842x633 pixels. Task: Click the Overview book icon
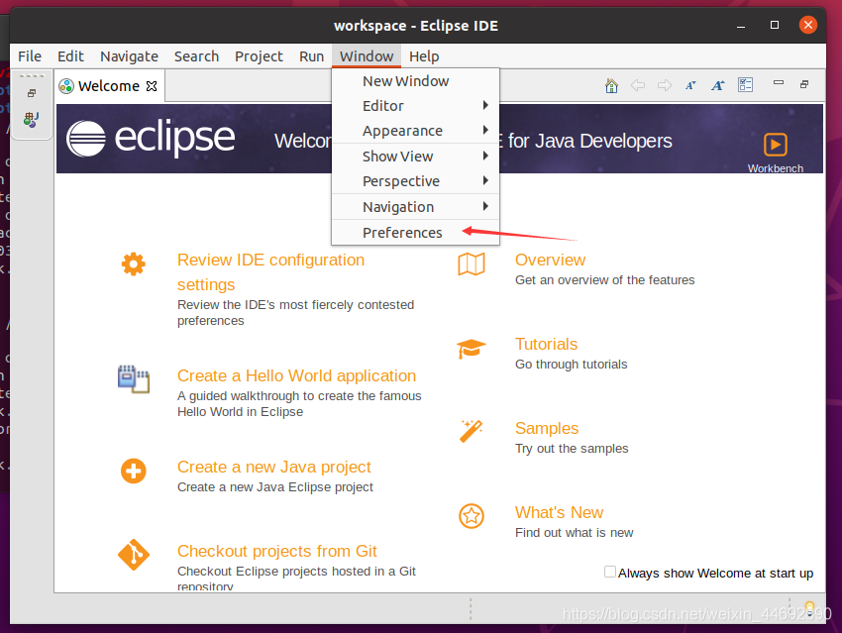[x=472, y=264]
